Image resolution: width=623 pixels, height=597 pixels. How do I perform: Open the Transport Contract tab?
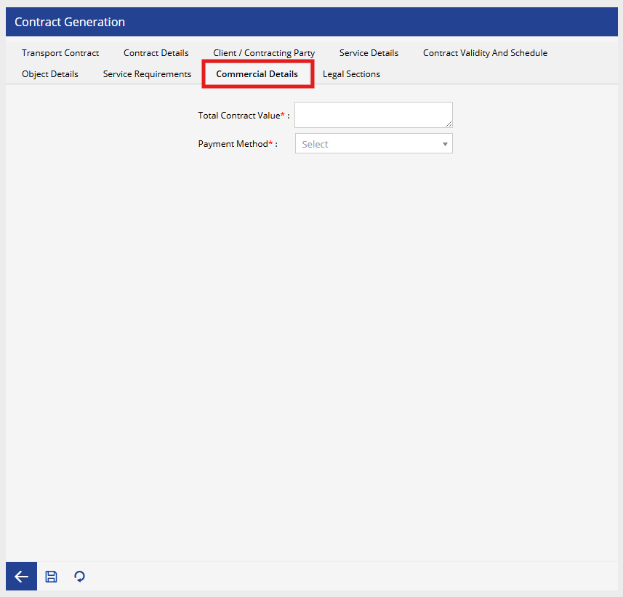click(x=60, y=53)
